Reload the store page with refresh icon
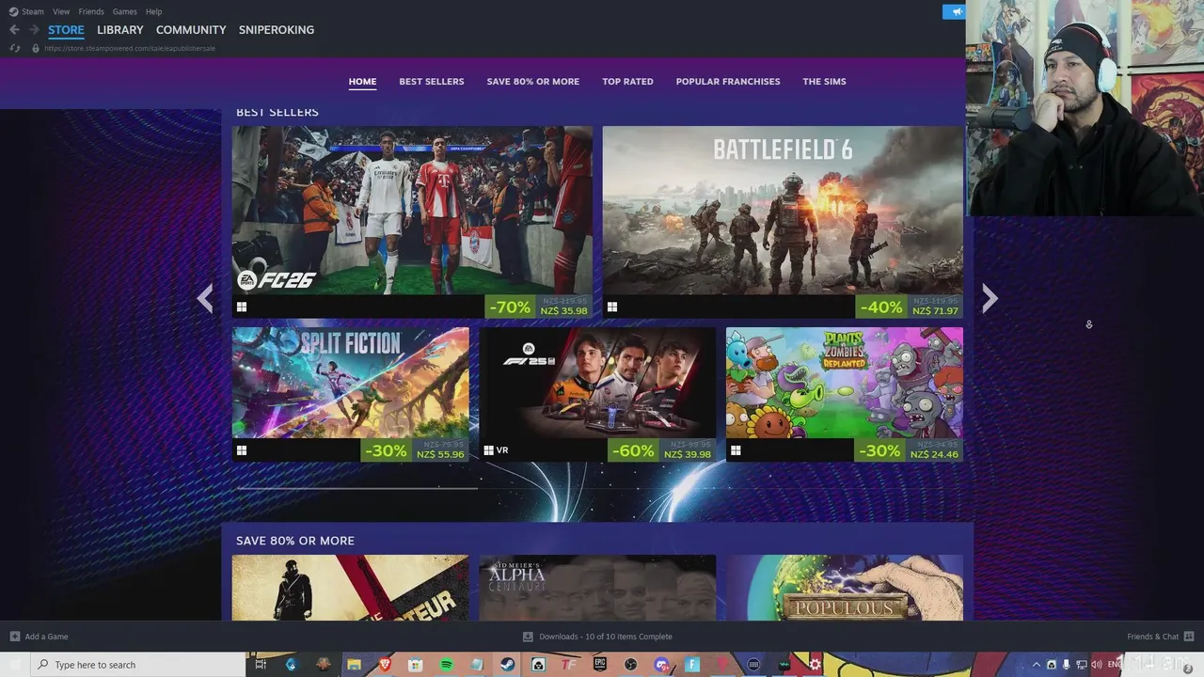 point(14,48)
